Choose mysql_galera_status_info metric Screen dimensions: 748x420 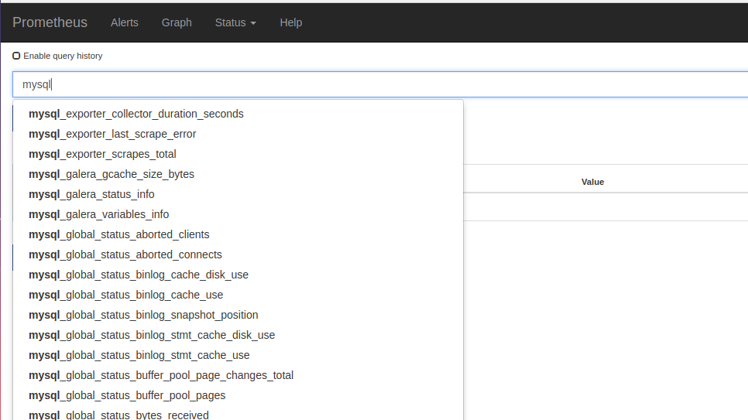click(91, 194)
